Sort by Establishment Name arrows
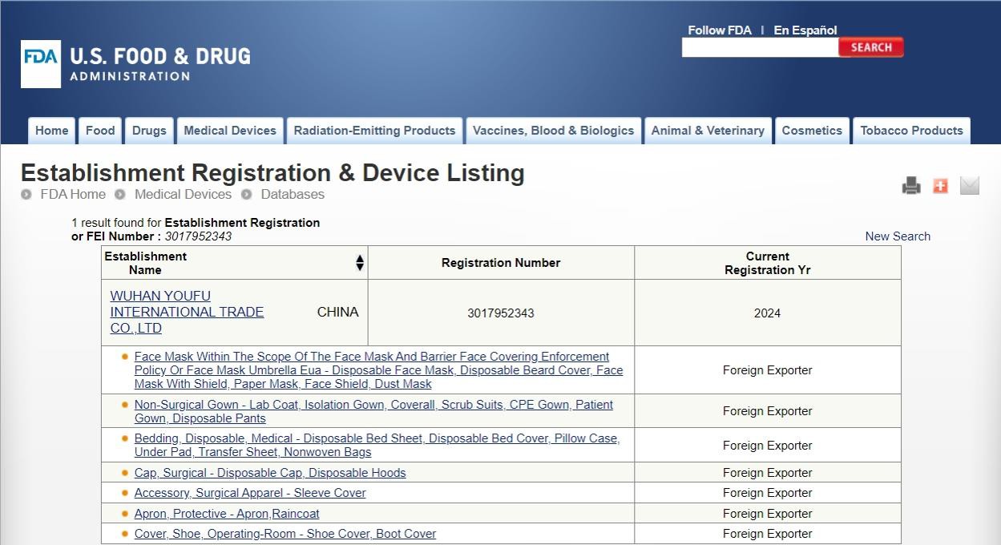 [x=360, y=263]
